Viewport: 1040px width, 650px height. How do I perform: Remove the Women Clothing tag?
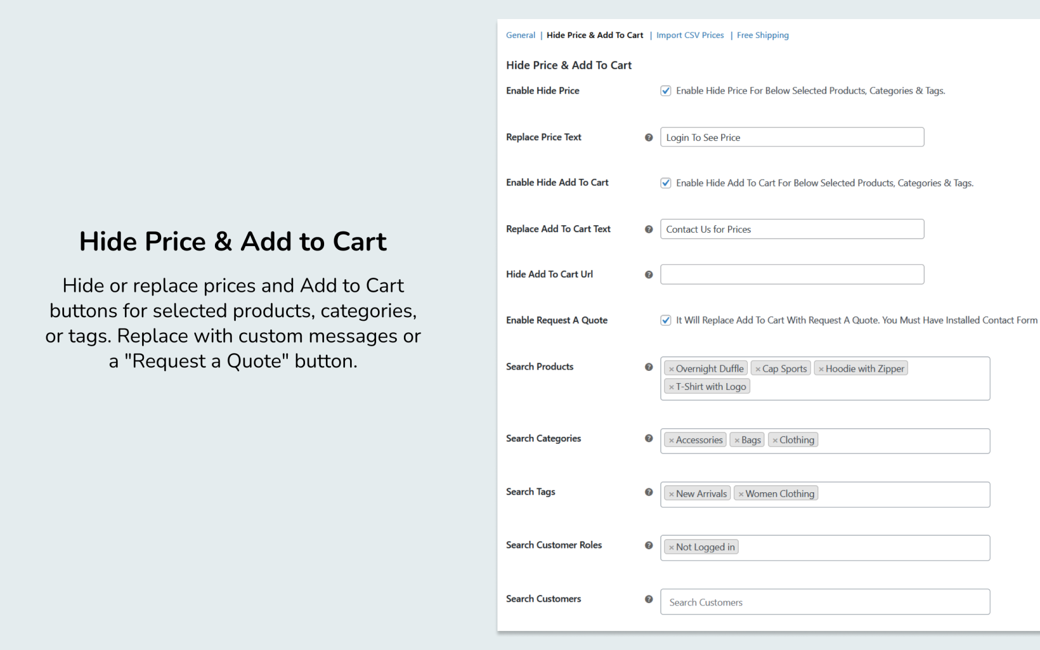click(x=741, y=494)
